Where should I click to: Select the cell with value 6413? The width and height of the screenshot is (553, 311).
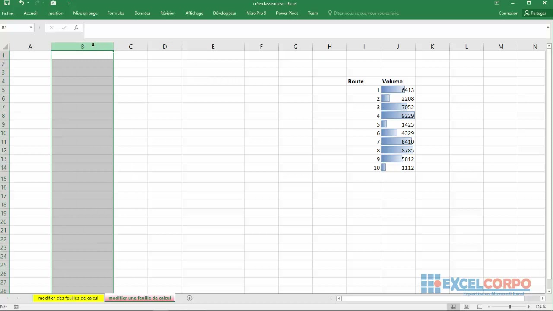(398, 90)
